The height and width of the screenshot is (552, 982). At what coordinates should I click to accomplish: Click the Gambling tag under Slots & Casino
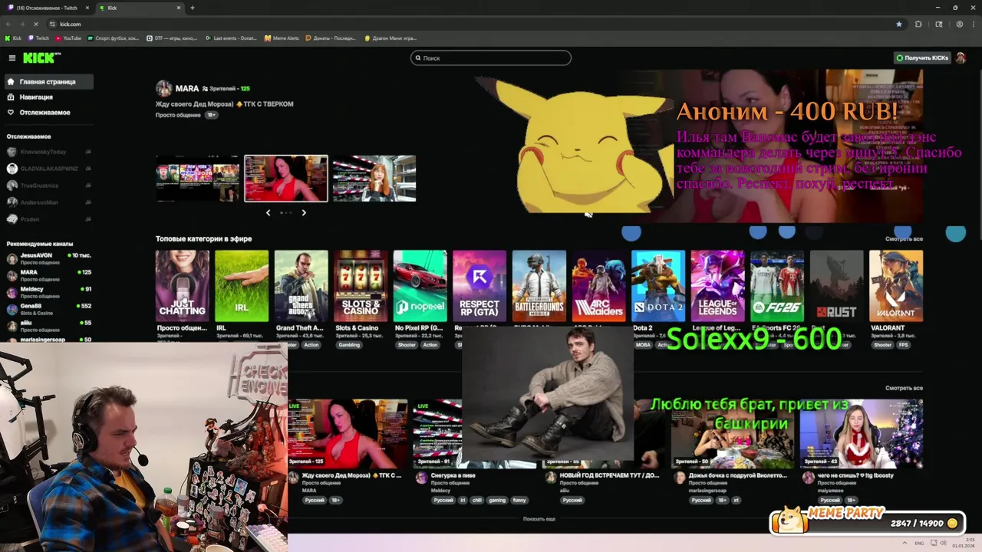pyautogui.click(x=349, y=345)
